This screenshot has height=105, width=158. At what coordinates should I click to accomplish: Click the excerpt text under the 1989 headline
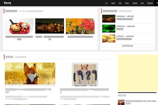[85, 98]
